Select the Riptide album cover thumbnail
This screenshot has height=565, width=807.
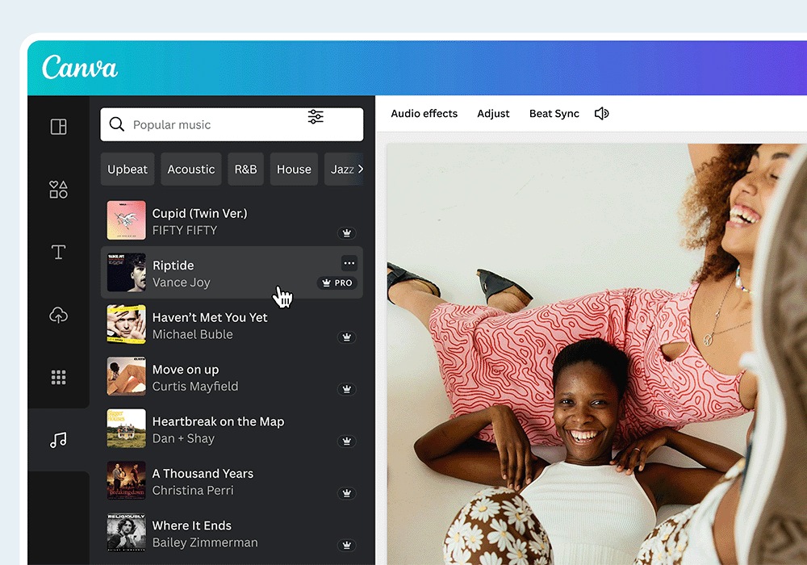coord(126,272)
